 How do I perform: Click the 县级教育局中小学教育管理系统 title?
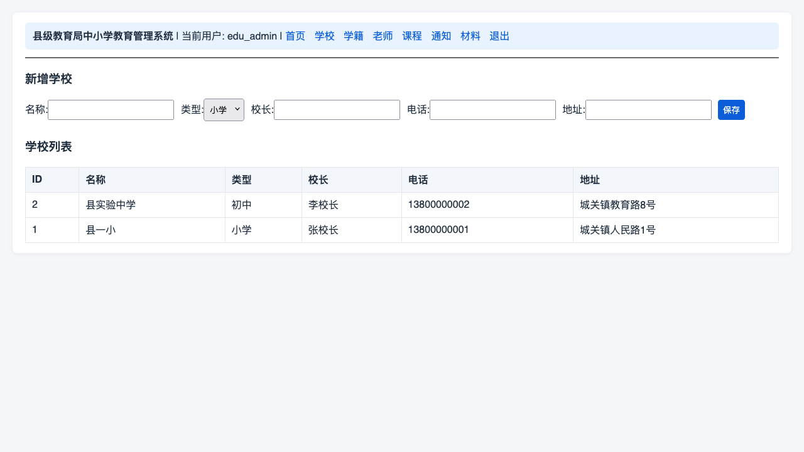tap(103, 36)
